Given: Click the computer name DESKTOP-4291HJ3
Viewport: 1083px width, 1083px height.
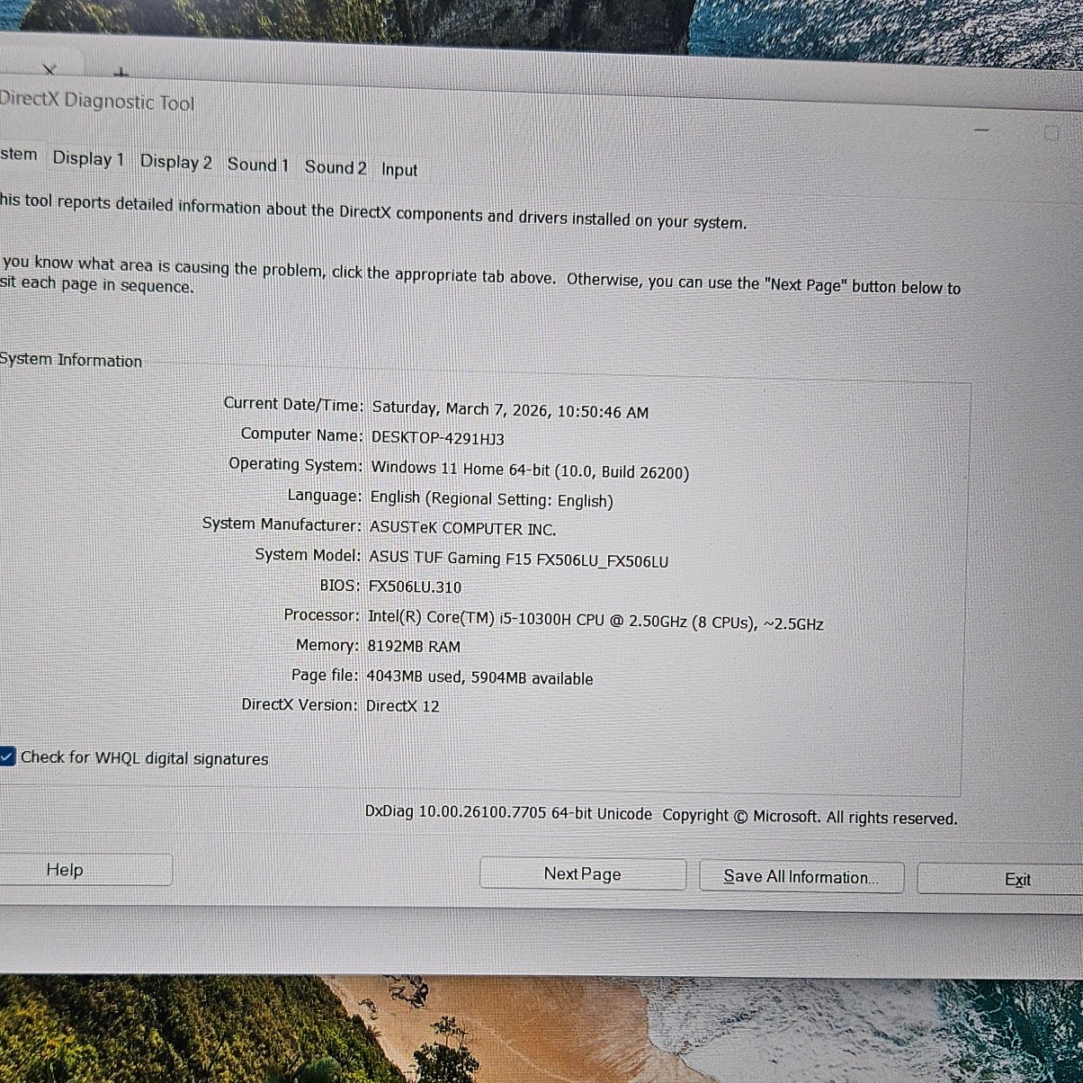Looking at the screenshot, I should 437,438.
